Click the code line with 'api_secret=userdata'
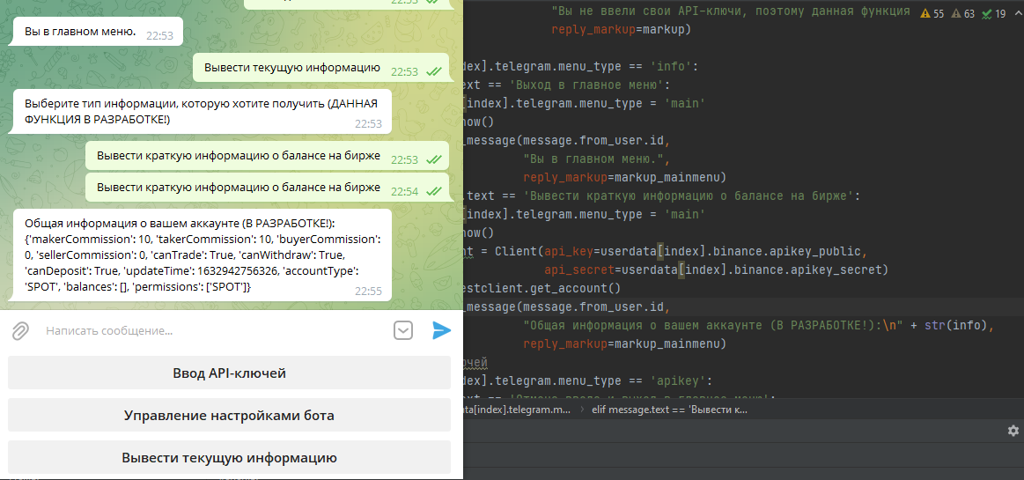This screenshot has height=480, width=1024. tap(715, 270)
